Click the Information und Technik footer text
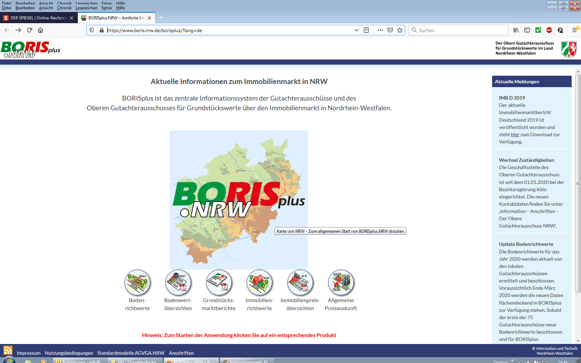Image resolution: width=581 pixels, height=363 pixels. coord(555,351)
